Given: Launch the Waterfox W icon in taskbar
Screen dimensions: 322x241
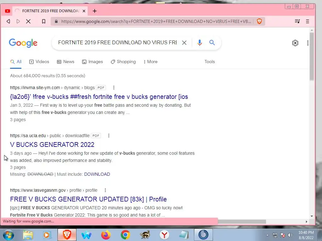Looking at the screenshot, I should coord(86,235).
